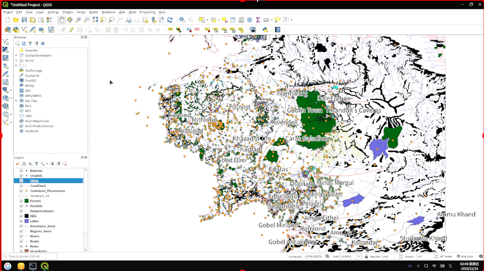This screenshot has height=271, width=484.
Task: Click Remove Layer icon in Layers panel
Action: coord(64,164)
